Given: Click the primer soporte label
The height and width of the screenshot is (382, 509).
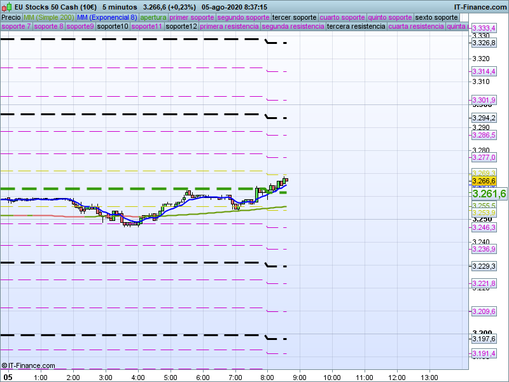Looking at the screenshot, I should pos(192,17).
